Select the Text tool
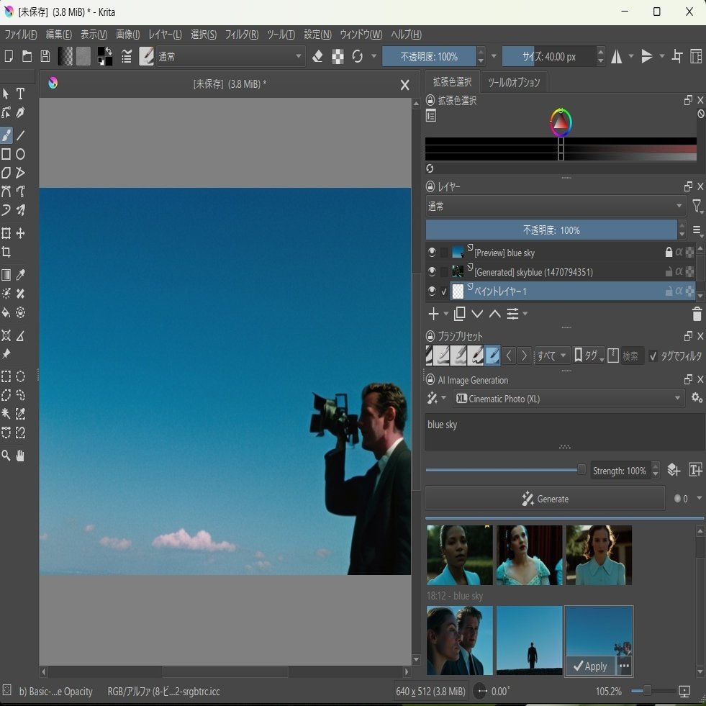 20,94
